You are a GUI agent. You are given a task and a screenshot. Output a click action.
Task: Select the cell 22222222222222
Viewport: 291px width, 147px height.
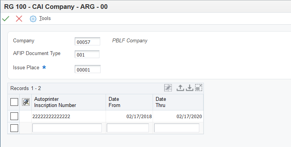click(69, 117)
